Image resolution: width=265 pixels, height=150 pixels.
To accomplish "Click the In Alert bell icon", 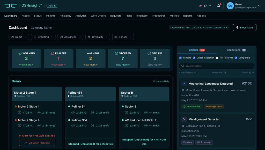I will pos(53,53).
